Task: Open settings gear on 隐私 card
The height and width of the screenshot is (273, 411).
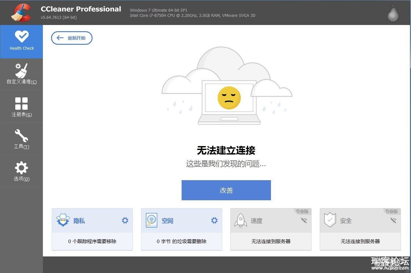Action: pos(125,220)
